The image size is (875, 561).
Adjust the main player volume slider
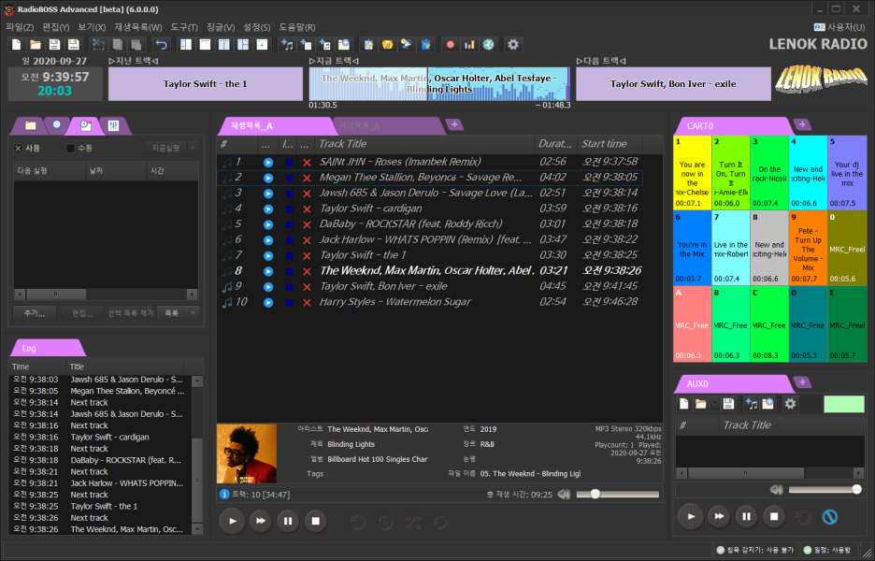[x=617, y=494]
